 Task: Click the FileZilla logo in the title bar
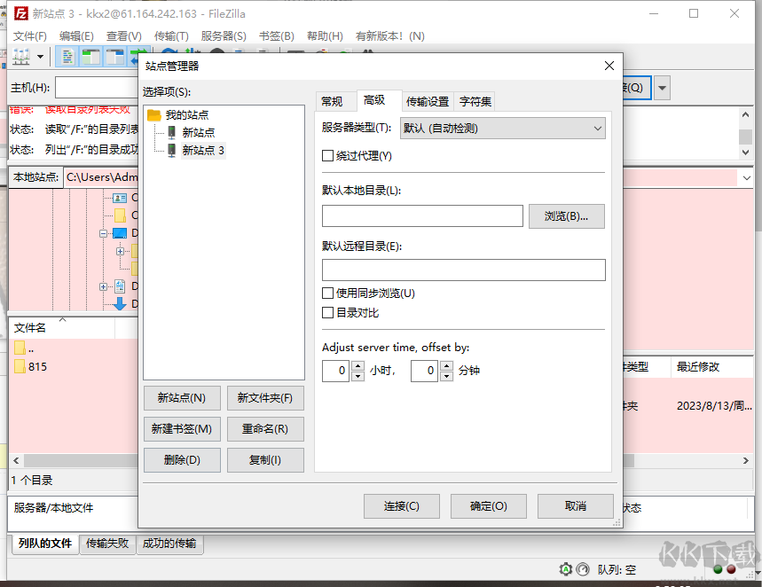(21, 13)
